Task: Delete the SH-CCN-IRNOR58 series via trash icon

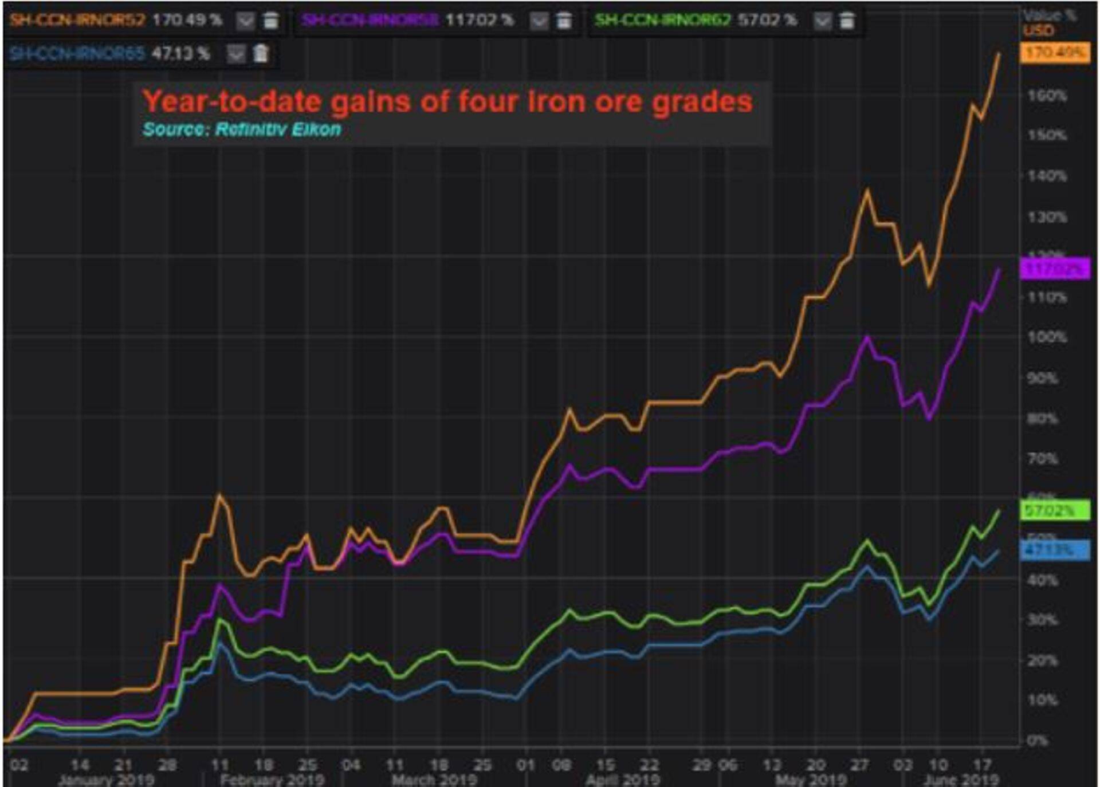Action: coord(564,19)
